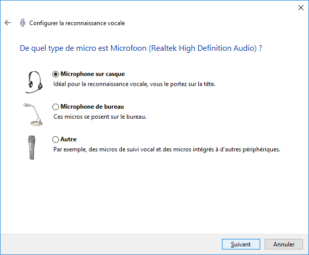Click the Par exemple description under Autre
Screen dimensions: 309x255
(167, 149)
